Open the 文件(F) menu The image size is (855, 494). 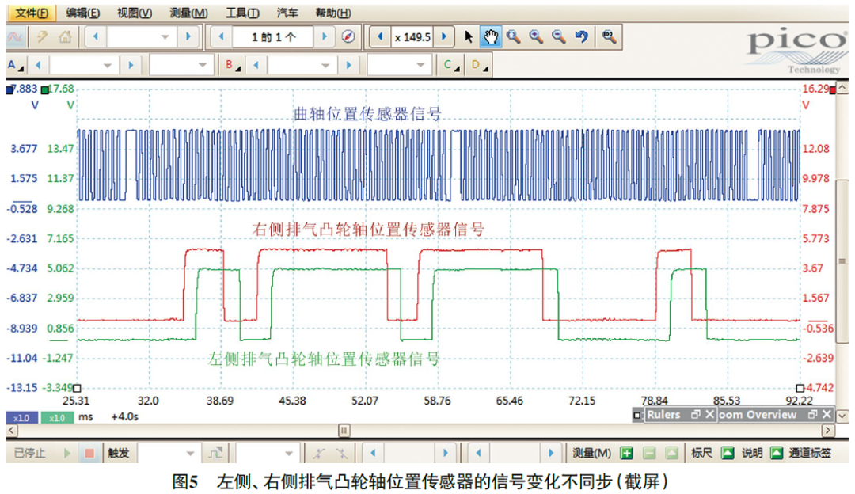pyautogui.click(x=31, y=13)
